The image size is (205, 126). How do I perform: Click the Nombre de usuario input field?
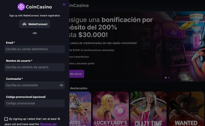pos(35,67)
